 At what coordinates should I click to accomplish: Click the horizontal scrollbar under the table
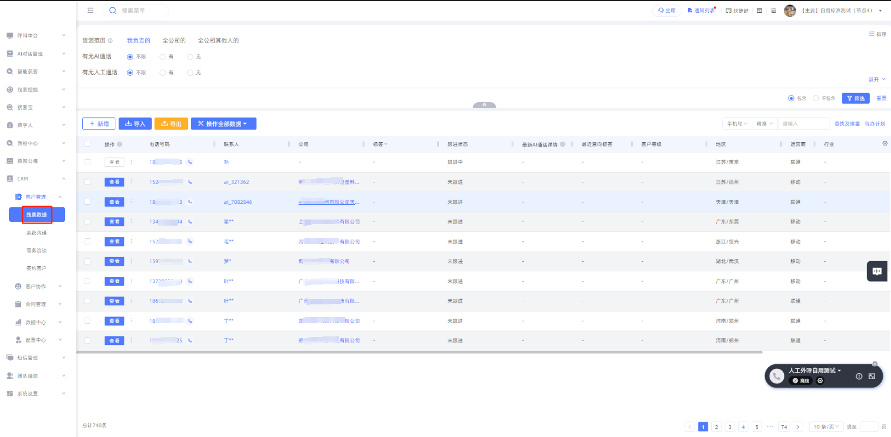tap(419, 352)
